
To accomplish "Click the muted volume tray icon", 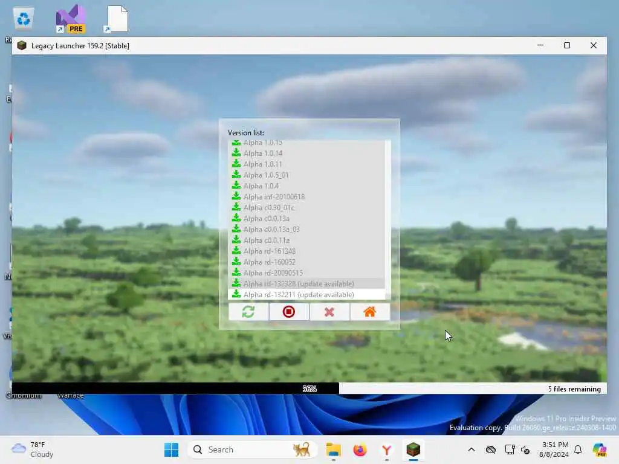I will point(525,449).
